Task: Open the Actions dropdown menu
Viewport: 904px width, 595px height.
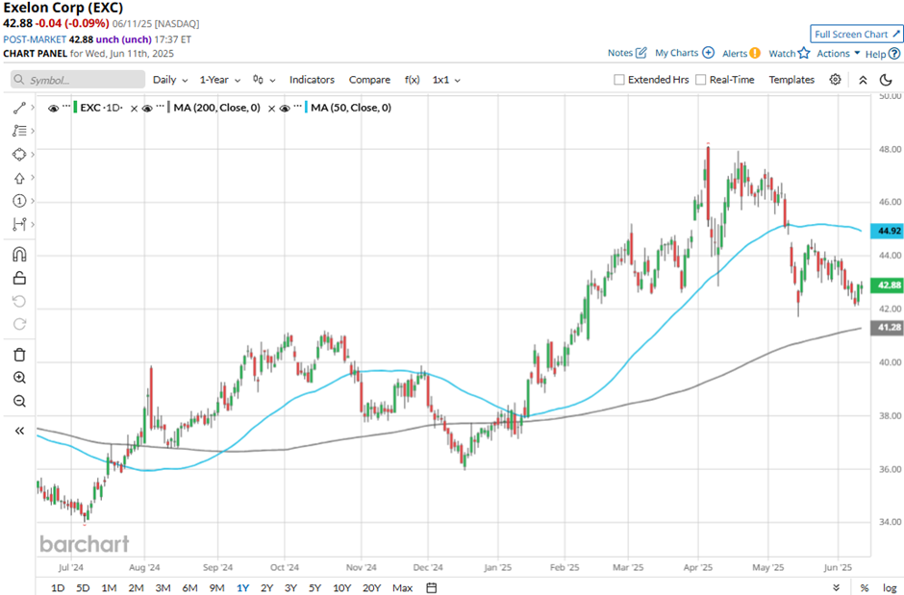Action: pos(838,54)
